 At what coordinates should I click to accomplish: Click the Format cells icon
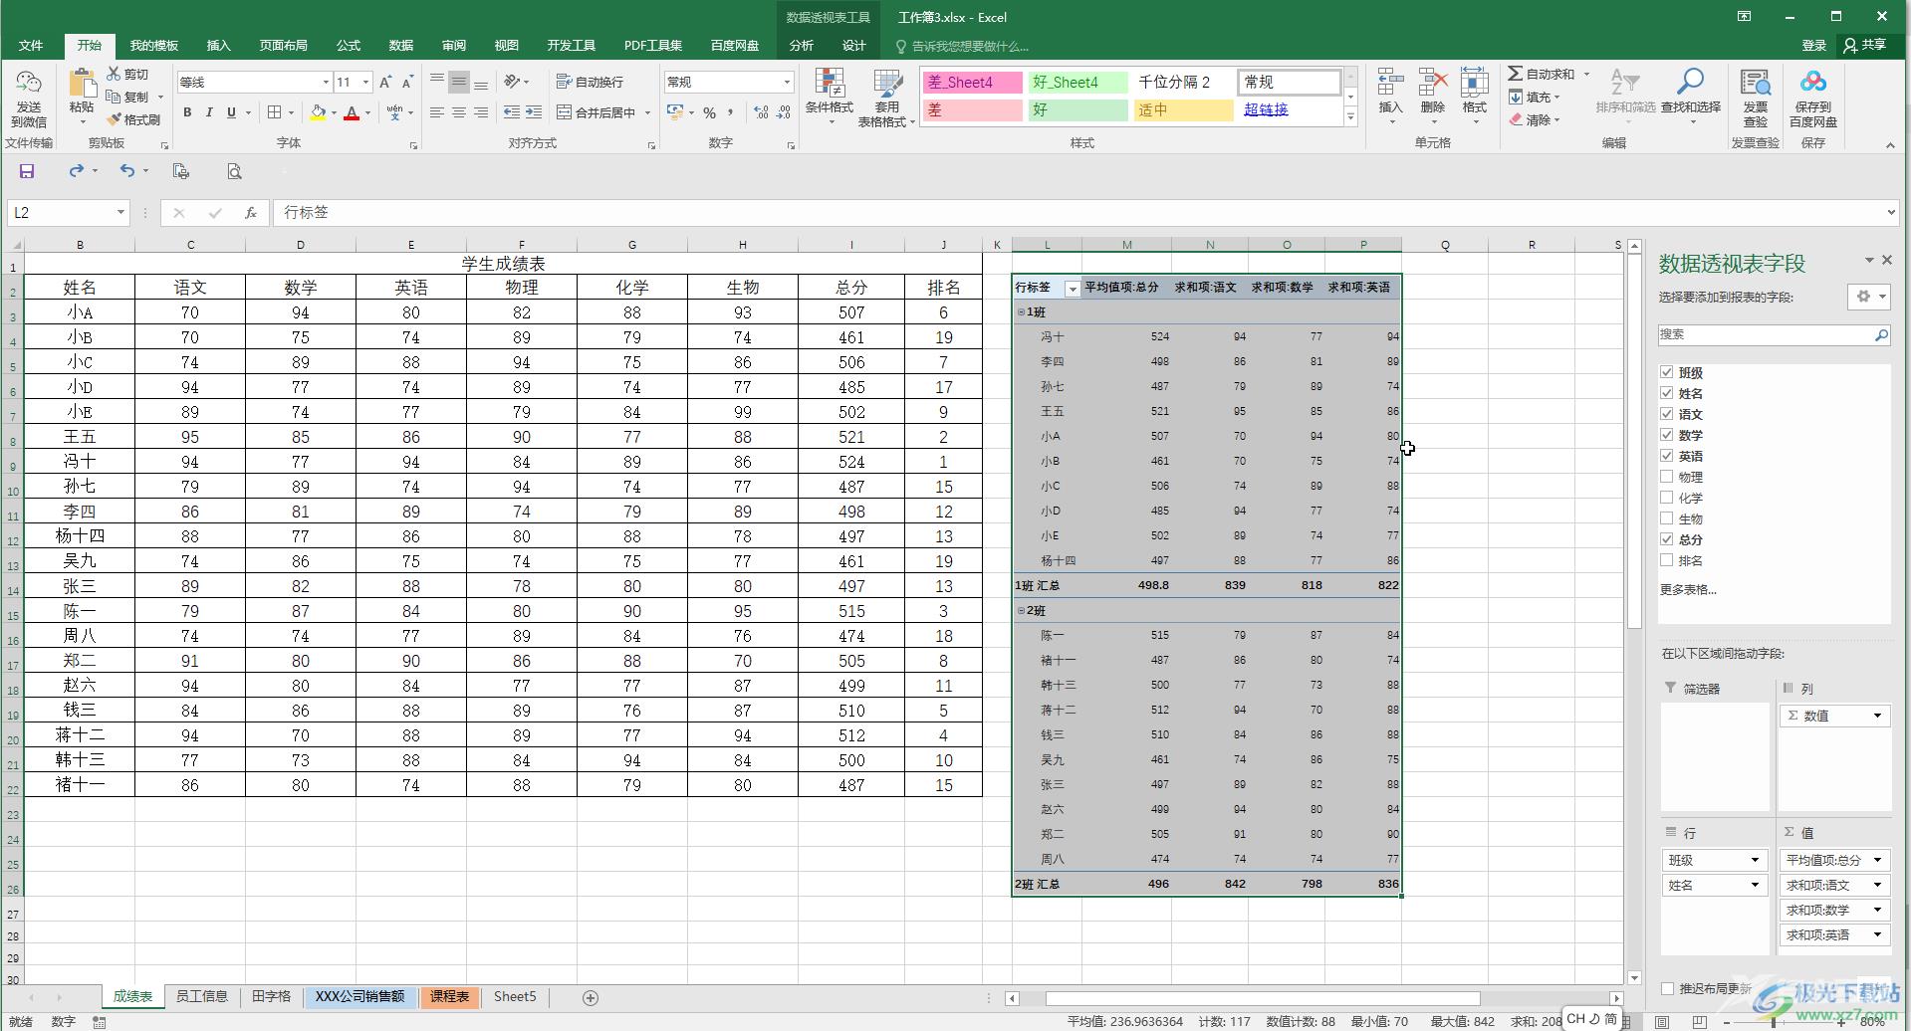click(1474, 83)
